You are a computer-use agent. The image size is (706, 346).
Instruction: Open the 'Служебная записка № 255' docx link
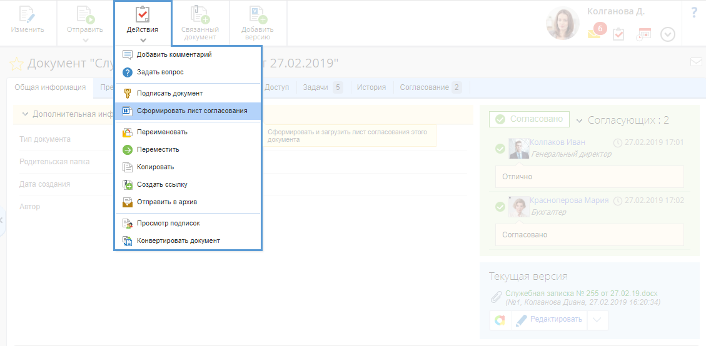(582, 294)
